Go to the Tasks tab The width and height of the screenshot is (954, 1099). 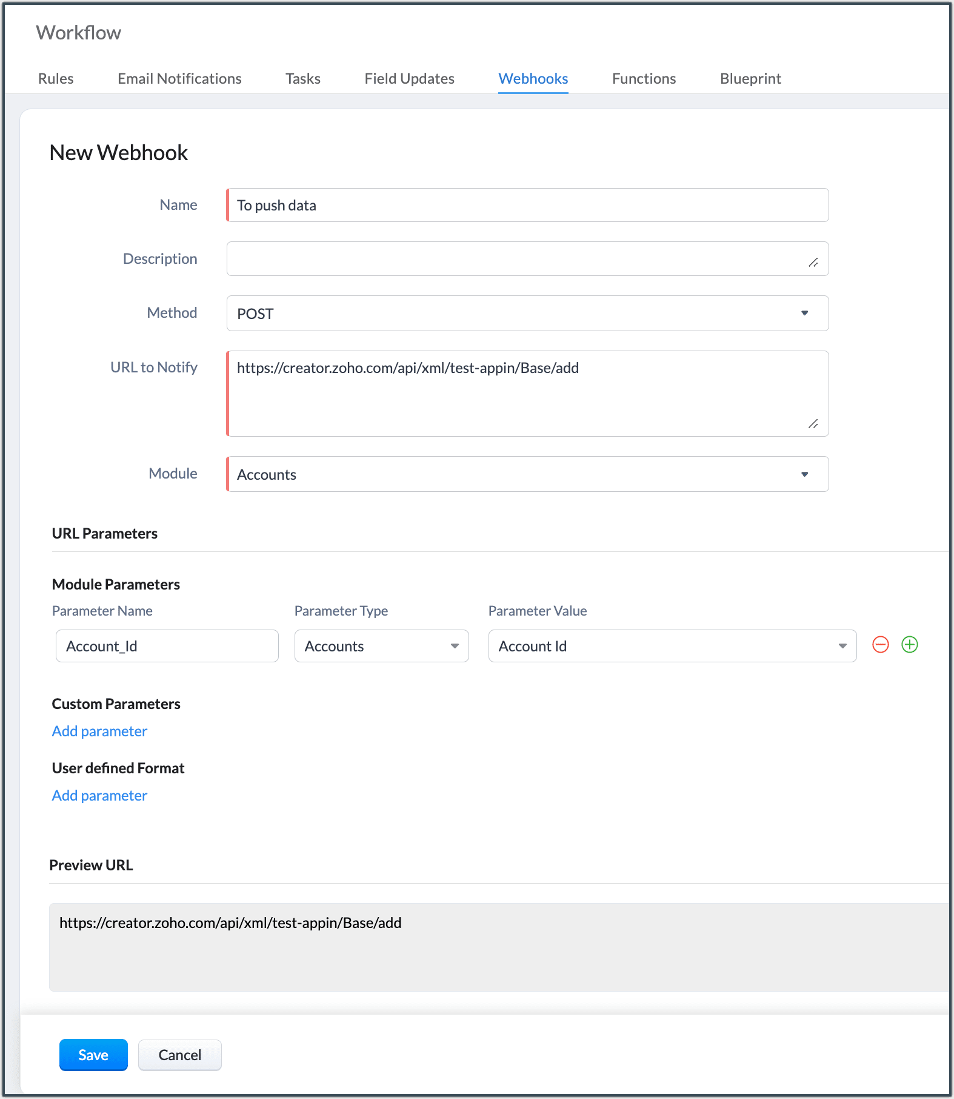pyautogui.click(x=303, y=79)
